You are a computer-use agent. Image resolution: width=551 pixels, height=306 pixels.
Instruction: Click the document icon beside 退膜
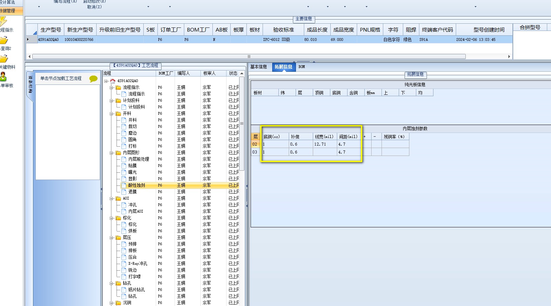tap(124, 192)
